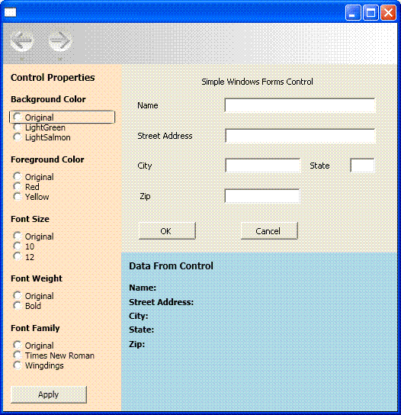Screen dimensions: 401x415
Task: Open the forward history dropdown arrow
Action: click(x=60, y=59)
